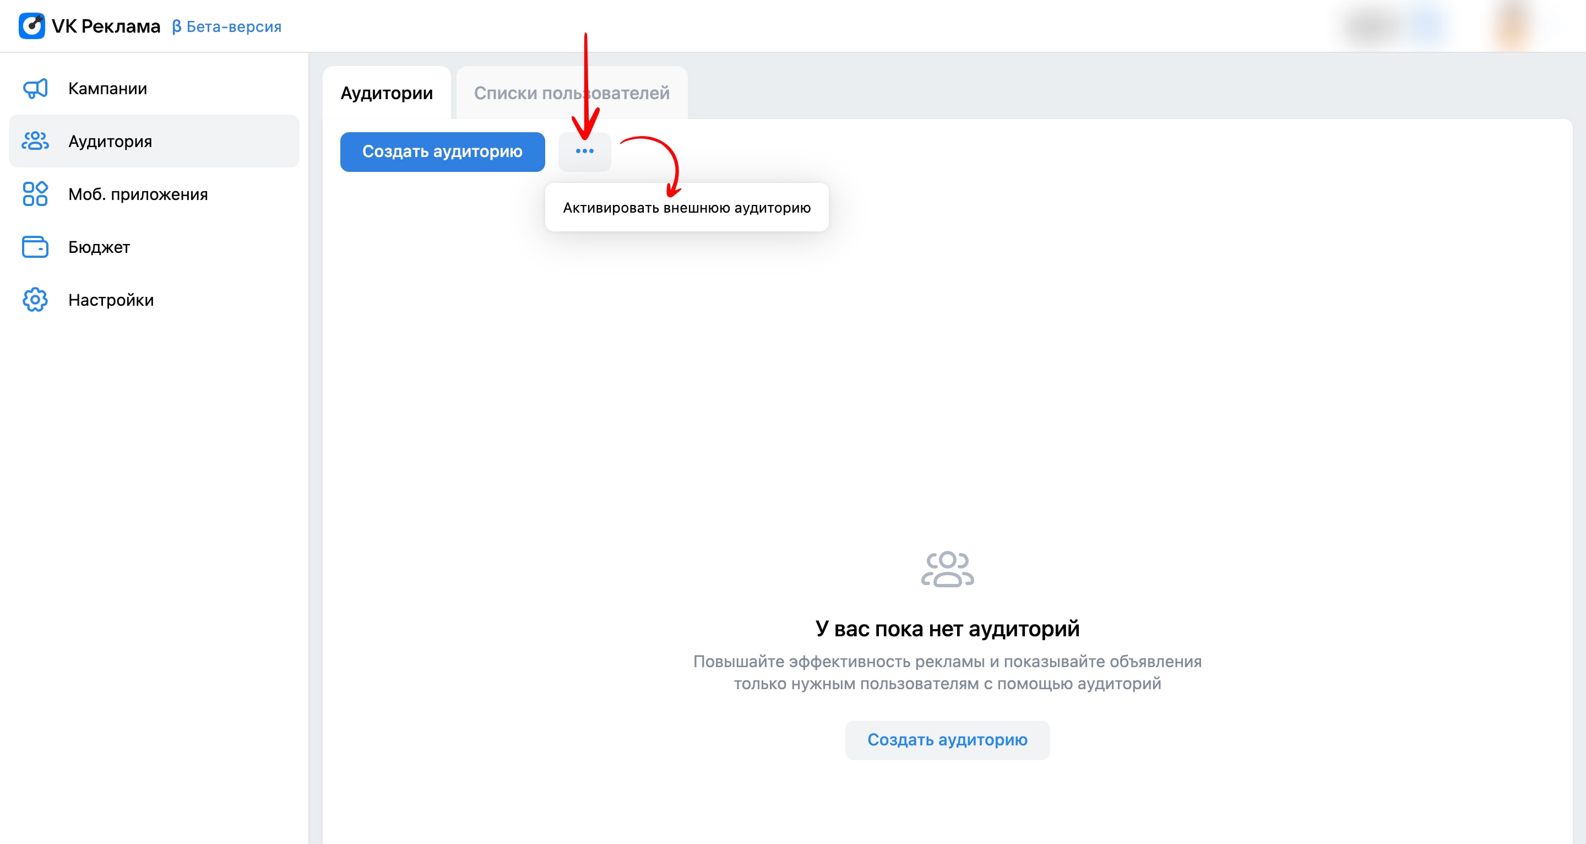Select the Аудитория people icon in sidebar
The height and width of the screenshot is (844, 1586).
pyautogui.click(x=35, y=141)
